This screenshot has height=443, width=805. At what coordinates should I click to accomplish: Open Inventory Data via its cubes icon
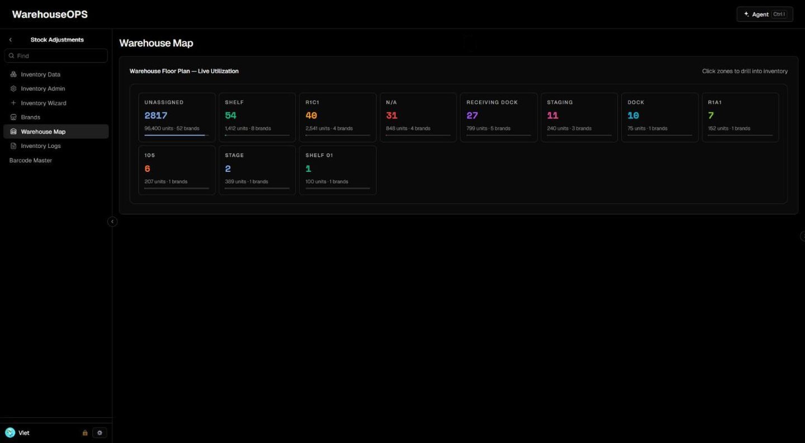pos(13,74)
